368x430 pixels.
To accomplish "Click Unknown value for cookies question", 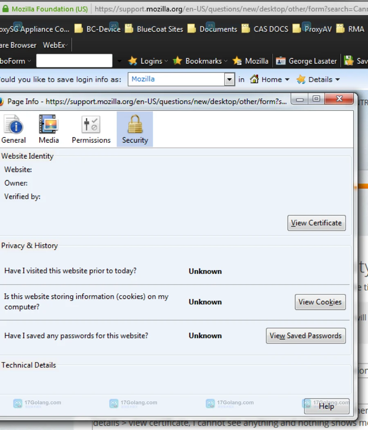I will (x=205, y=302).
